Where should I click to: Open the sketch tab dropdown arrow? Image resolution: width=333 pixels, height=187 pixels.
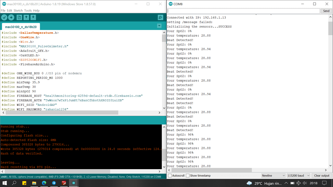(x=159, y=25)
